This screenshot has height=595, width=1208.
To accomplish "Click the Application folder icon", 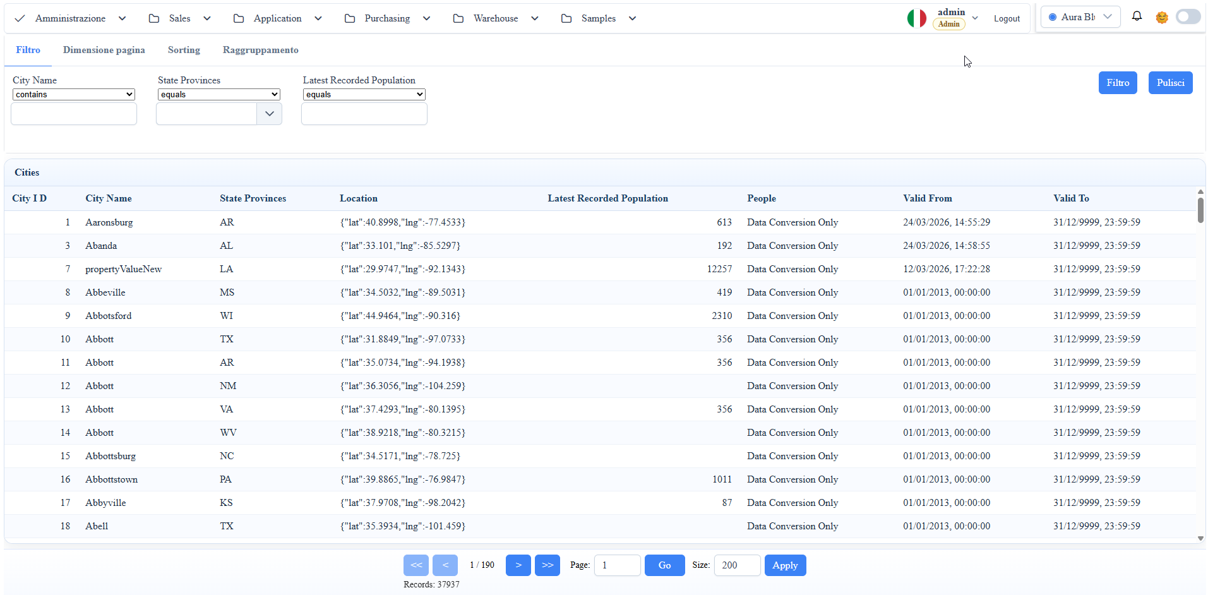I will [x=239, y=18].
